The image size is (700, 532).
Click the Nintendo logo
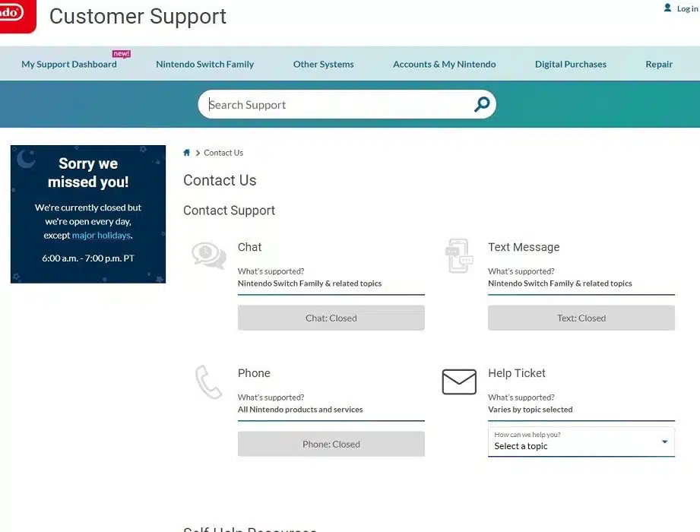tap(14, 14)
